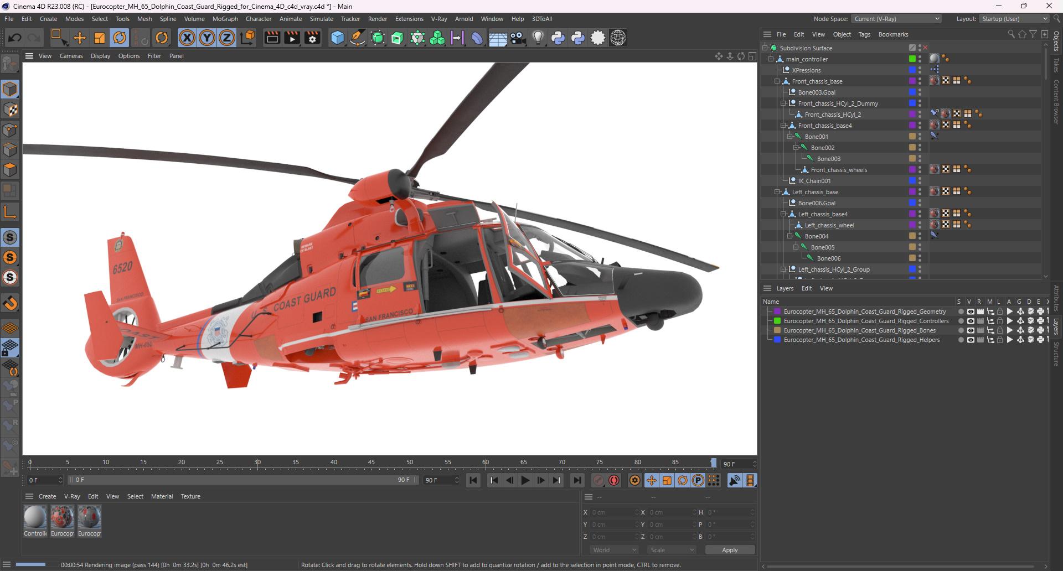Click the first Python script icon

(x=558, y=38)
